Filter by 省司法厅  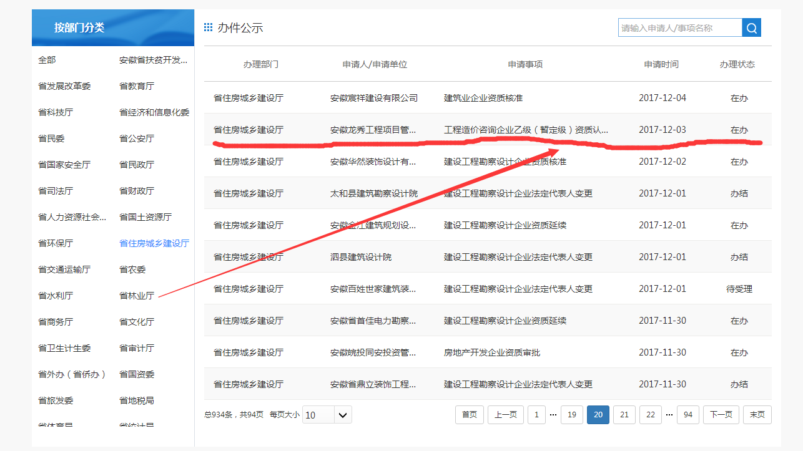[56, 191]
